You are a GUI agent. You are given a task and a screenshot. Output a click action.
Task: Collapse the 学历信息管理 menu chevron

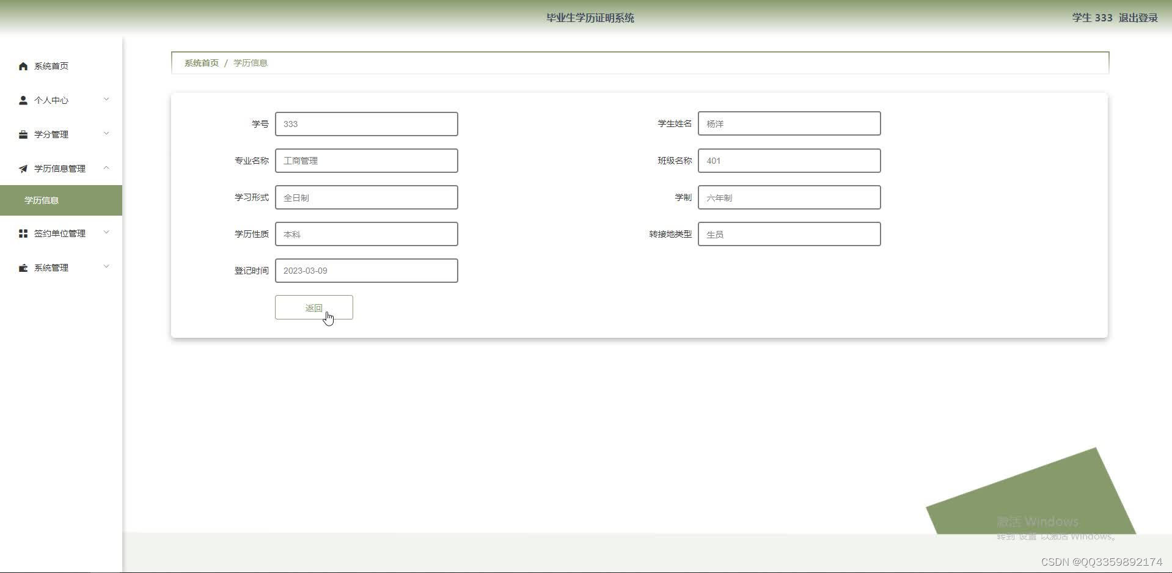(106, 168)
